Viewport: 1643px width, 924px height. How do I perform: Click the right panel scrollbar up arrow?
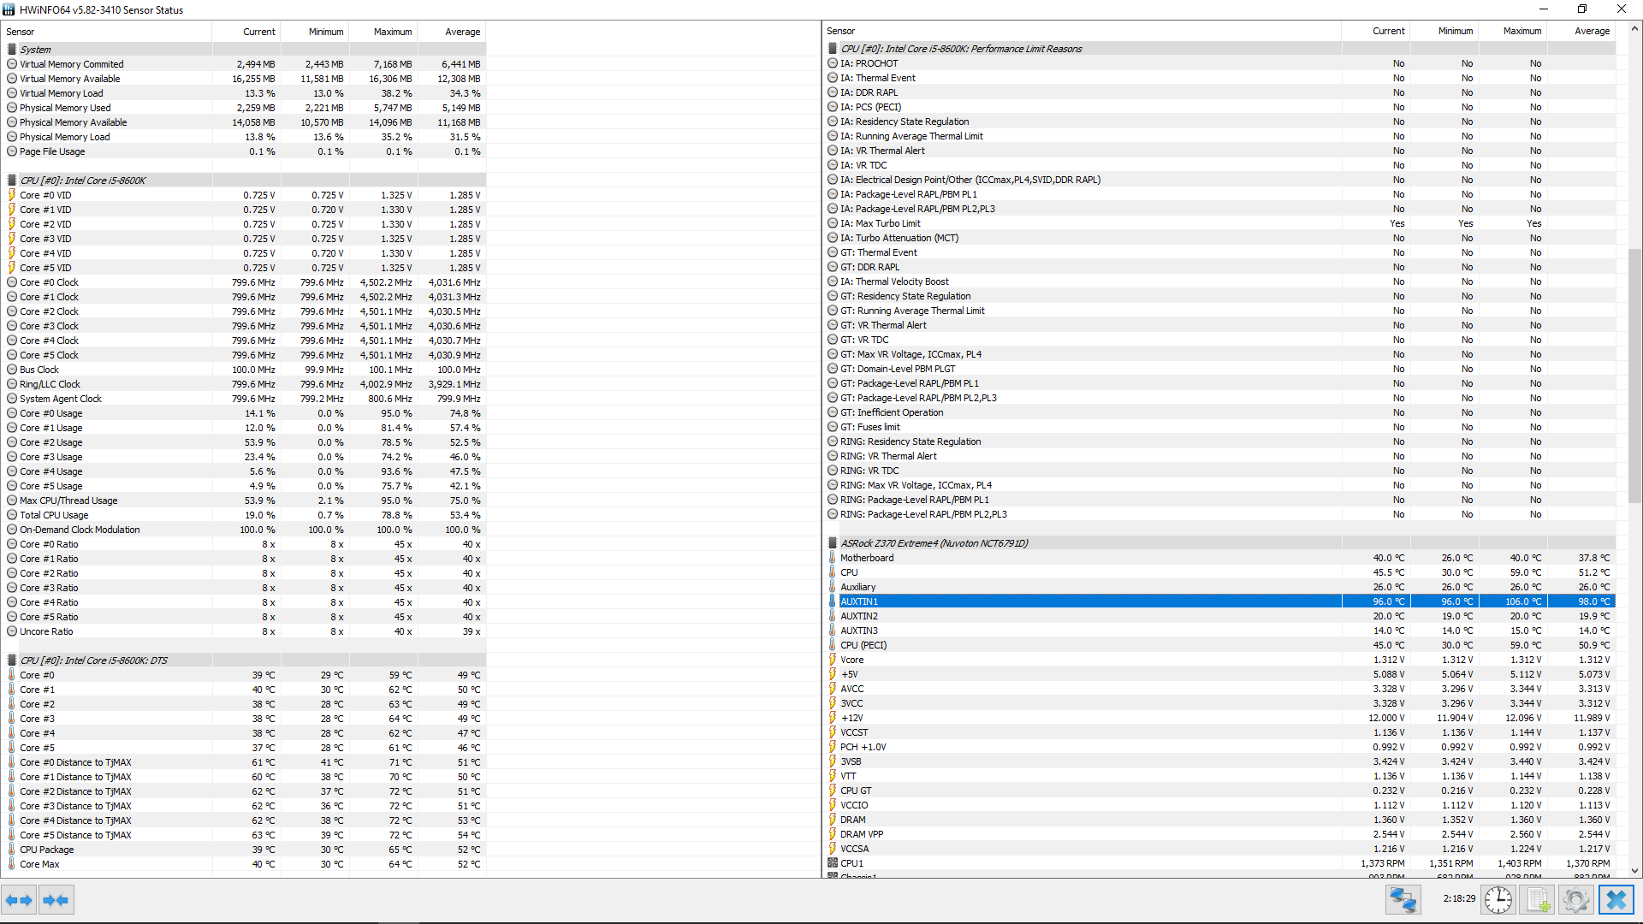(x=1635, y=28)
